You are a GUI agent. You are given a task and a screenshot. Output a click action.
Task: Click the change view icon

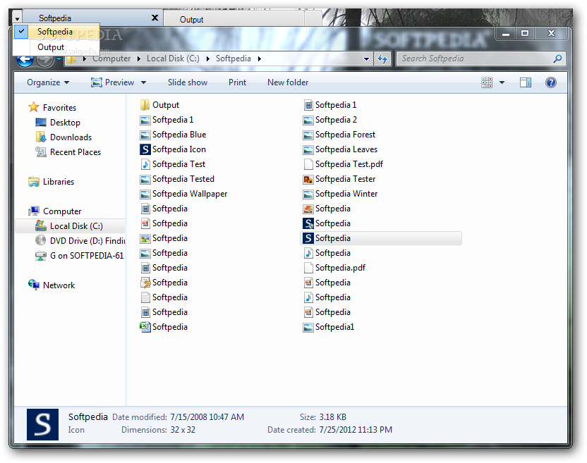pyautogui.click(x=487, y=82)
